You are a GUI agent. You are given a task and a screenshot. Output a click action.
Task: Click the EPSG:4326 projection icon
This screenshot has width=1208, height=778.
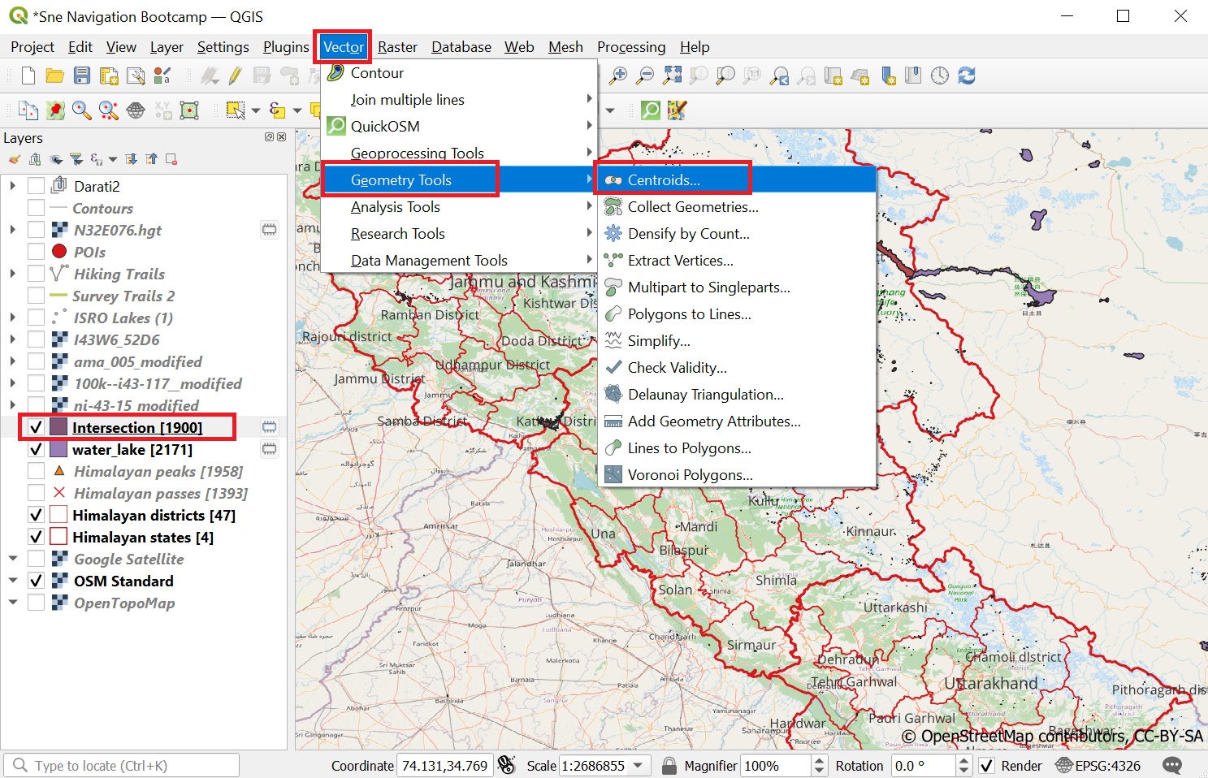1064,765
